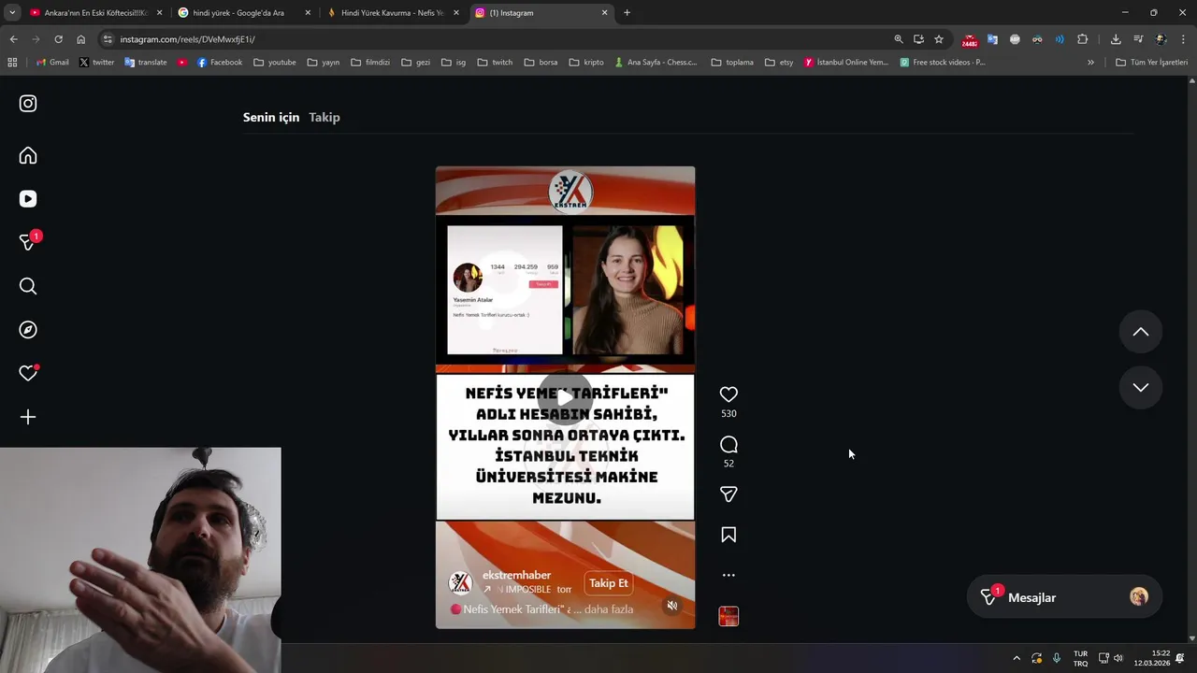1197x673 pixels.
Task: Share the reel with the send icon
Action: [x=728, y=494]
